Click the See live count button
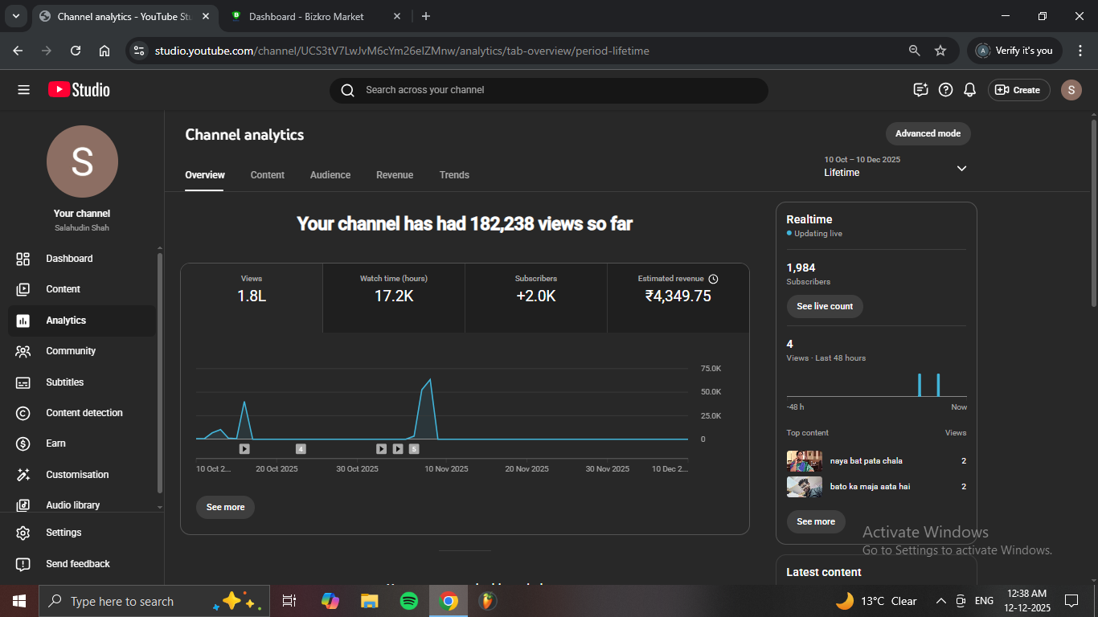 (824, 306)
